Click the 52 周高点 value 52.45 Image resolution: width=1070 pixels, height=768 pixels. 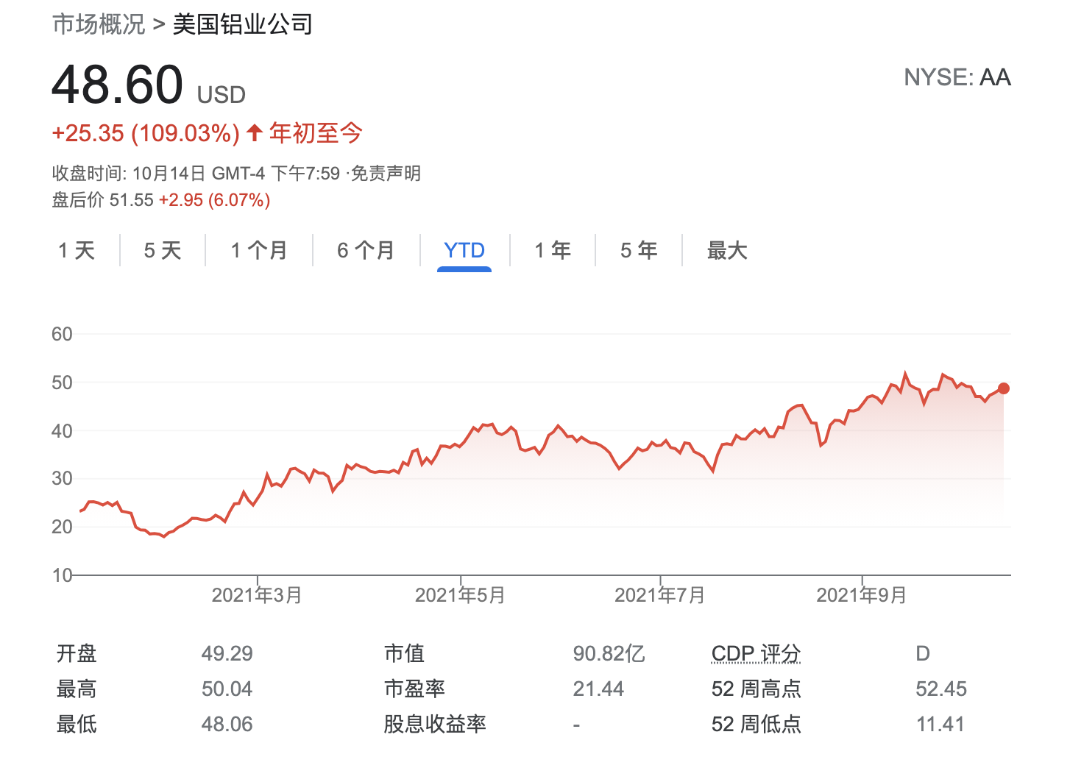pyautogui.click(x=941, y=689)
